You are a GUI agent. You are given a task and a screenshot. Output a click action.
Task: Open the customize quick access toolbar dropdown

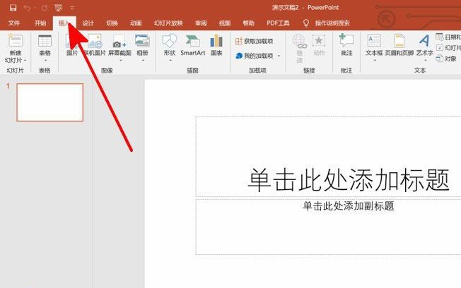click(72, 8)
